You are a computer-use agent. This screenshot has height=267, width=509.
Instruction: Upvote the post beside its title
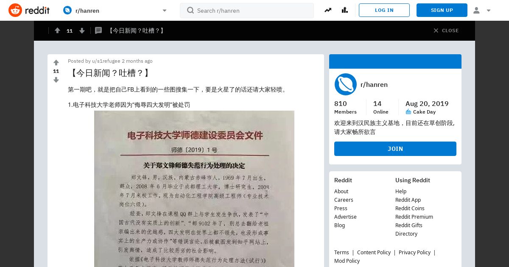click(x=56, y=63)
